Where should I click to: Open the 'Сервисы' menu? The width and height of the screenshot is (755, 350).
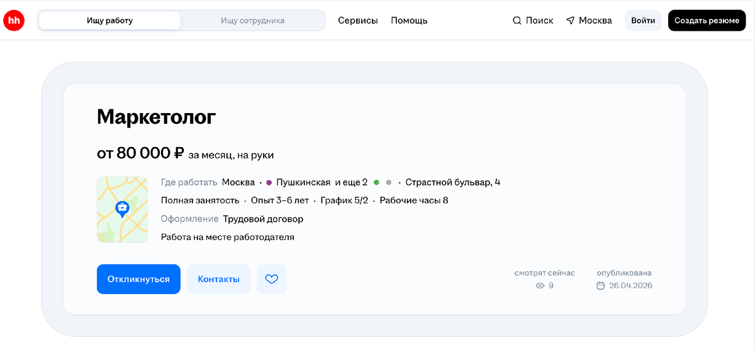[x=358, y=20]
